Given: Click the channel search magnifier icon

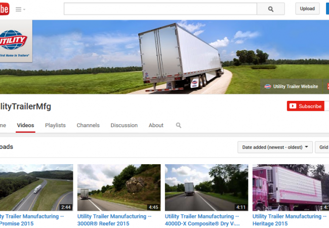Looking at the screenshot, I should click(x=179, y=125).
